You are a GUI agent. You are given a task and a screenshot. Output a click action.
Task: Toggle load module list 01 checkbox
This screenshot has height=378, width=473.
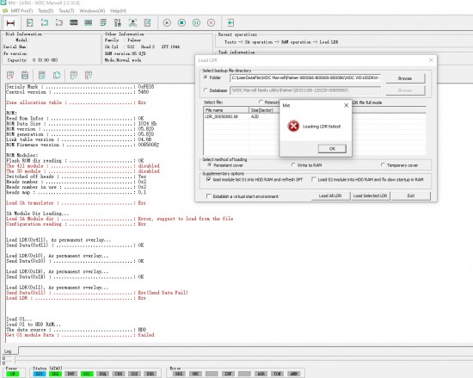(208, 179)
